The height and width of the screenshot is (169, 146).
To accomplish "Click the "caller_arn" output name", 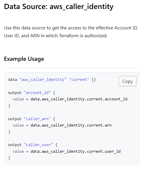I will click(37, 119).
